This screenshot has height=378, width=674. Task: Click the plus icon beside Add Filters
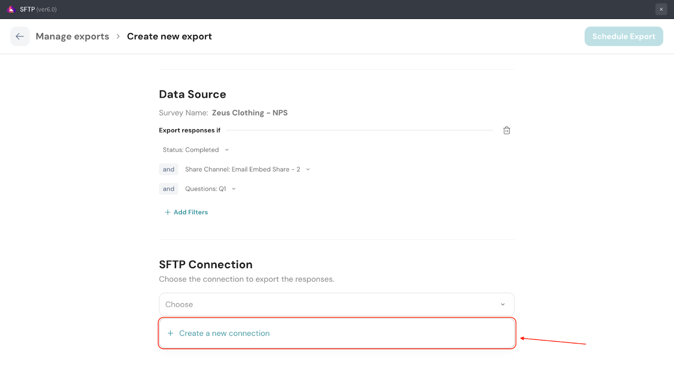[x=168, y=212]
